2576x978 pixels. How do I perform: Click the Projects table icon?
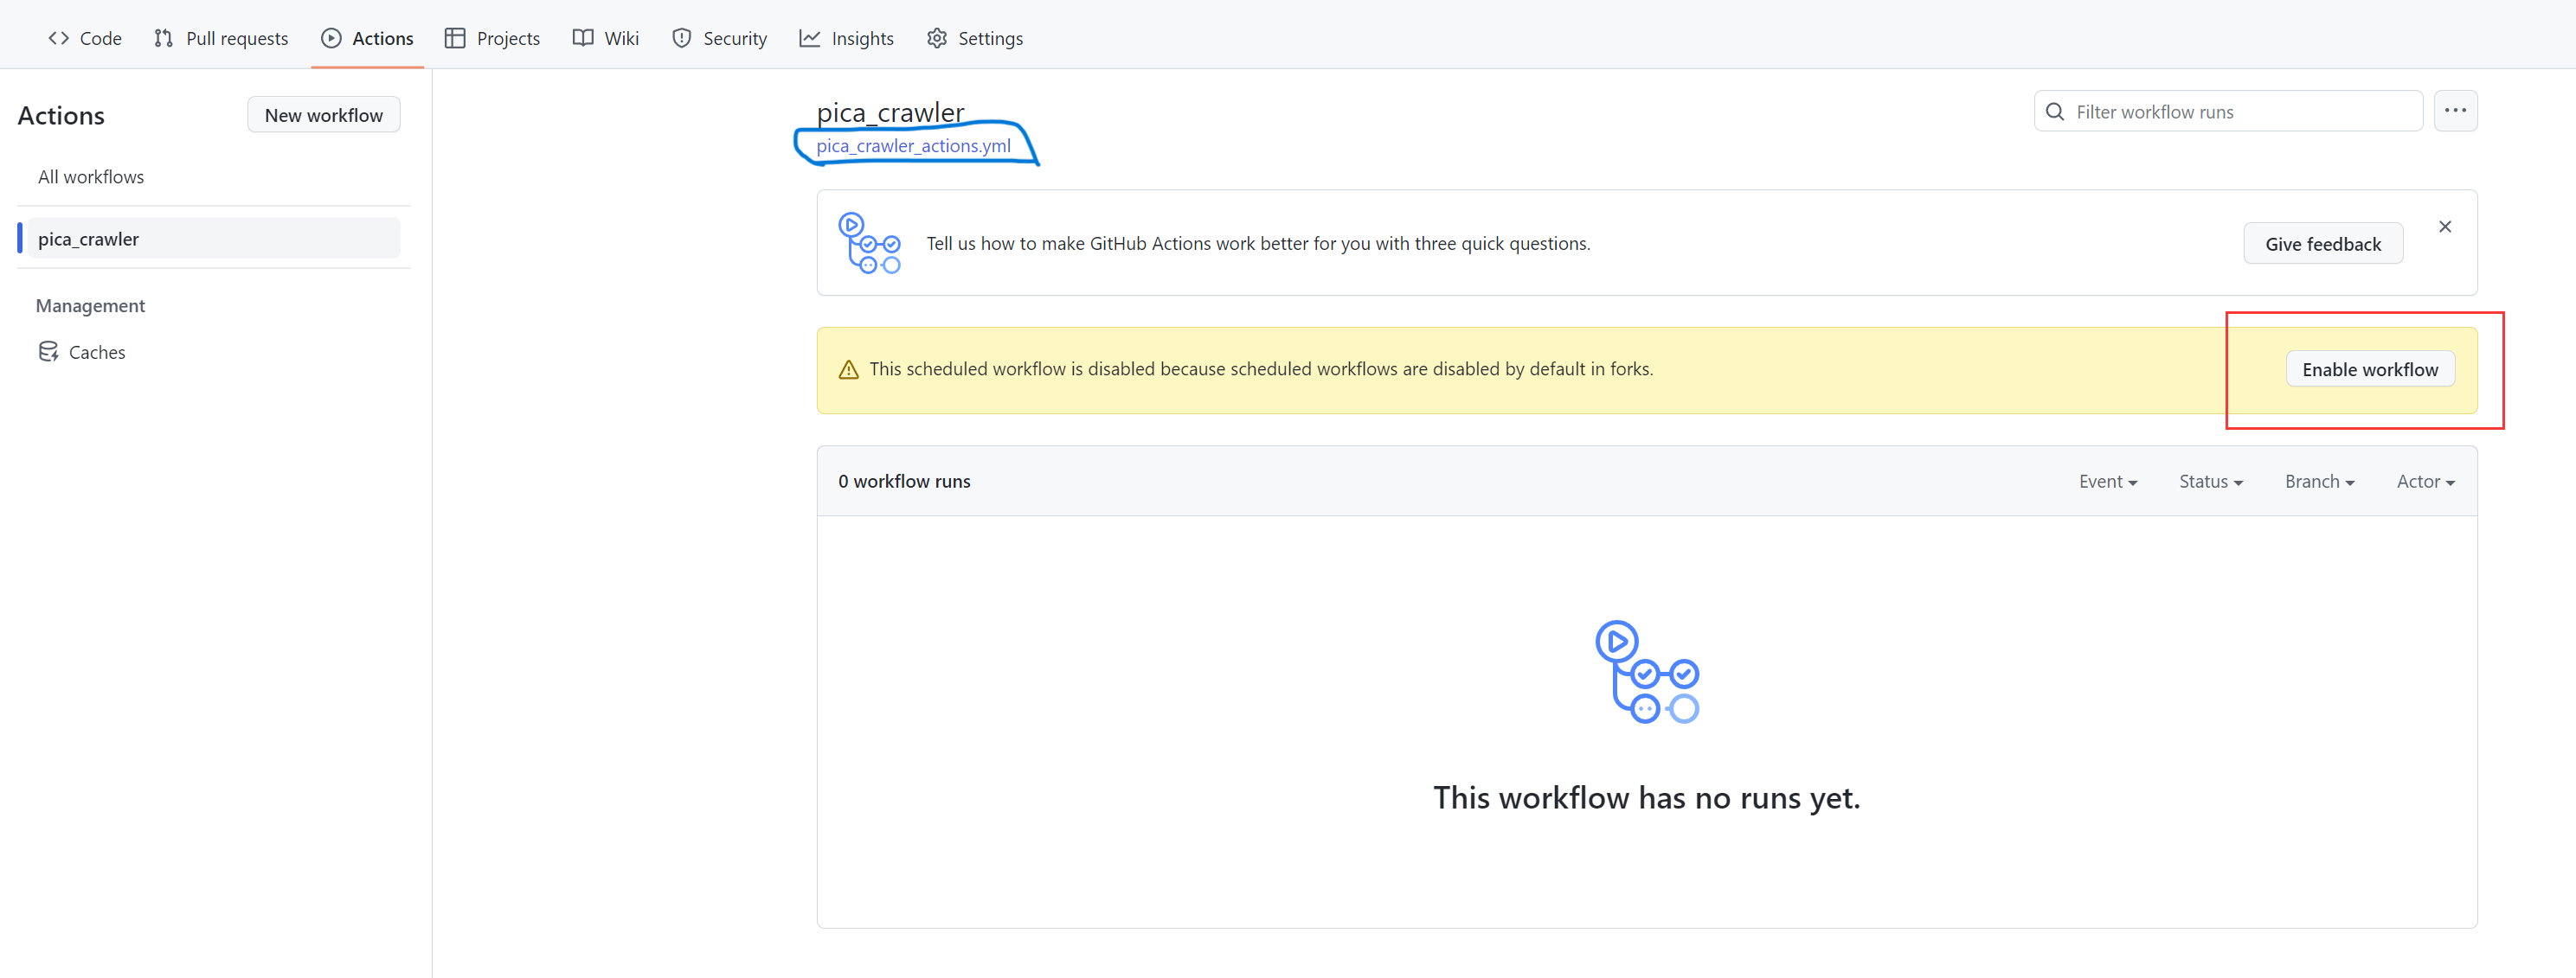(x=455, y=38)
